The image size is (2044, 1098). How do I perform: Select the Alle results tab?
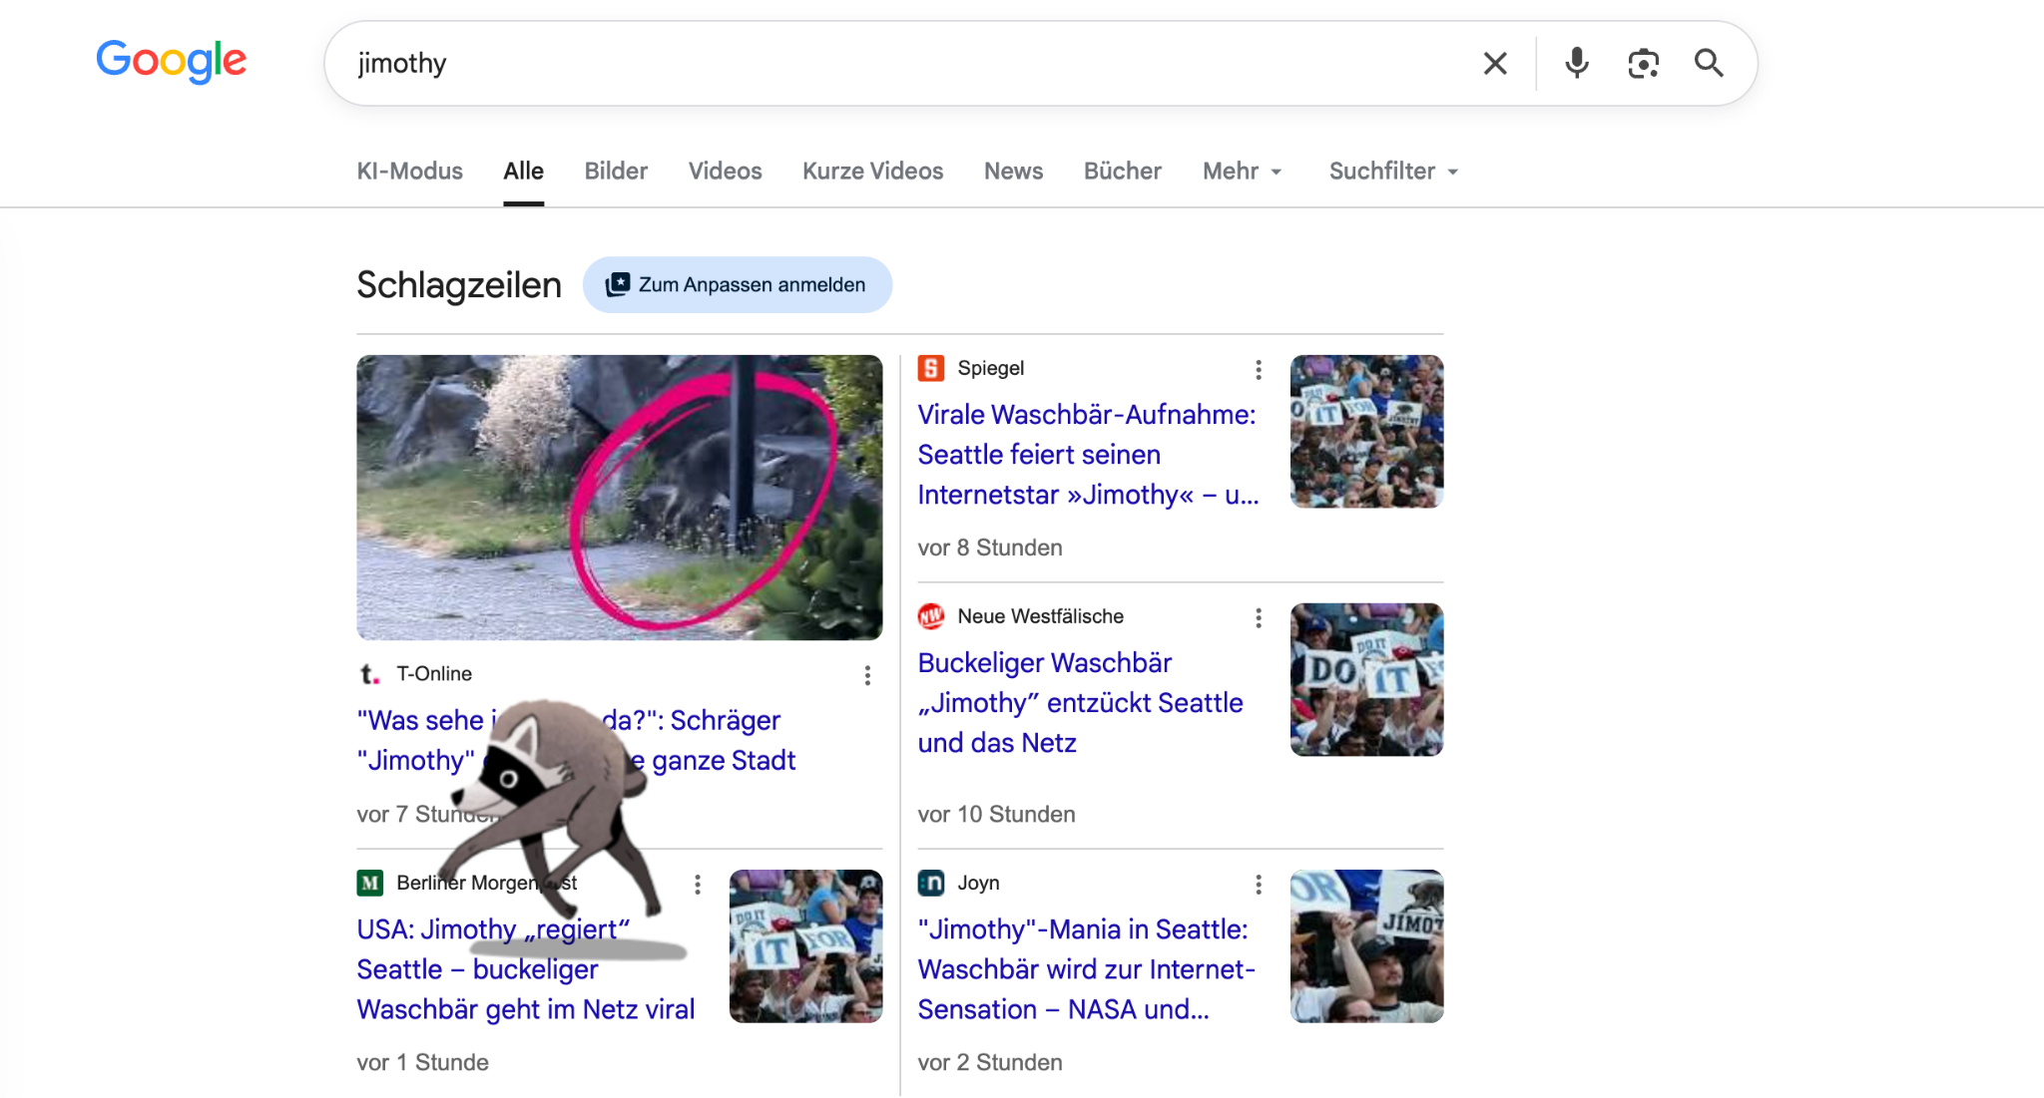tap(524, 172)
